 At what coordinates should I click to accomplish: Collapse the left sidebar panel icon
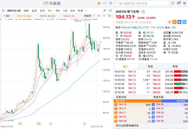[4, 11]
